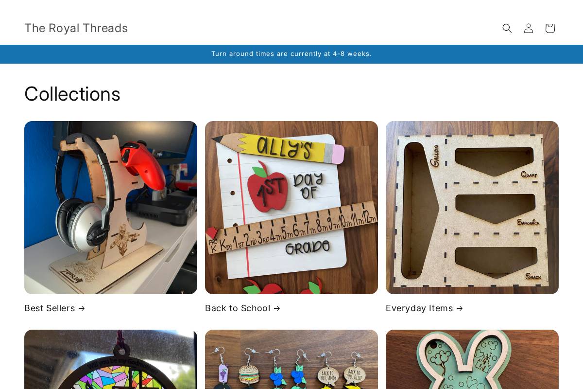Open the Back to School collection link
Viewport: 583px width, 389px height.
[242, 308]
